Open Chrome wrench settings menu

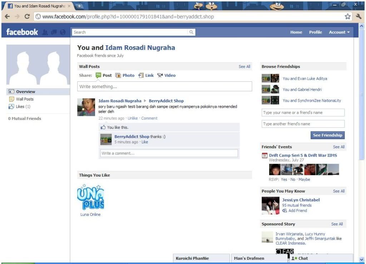click(x=358, y=16)
